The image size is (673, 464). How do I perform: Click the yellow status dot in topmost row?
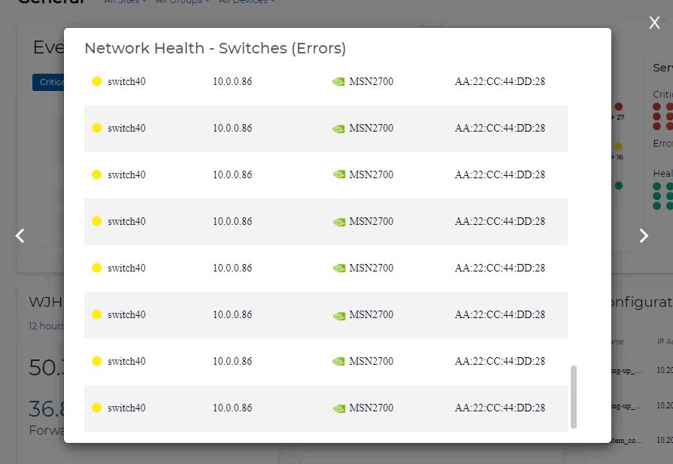click(96, 81)
